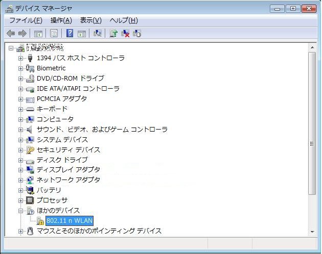Toggle the action pane toolbar icon
The width and height of the screenshot is (322, 254).
(82, 34)
